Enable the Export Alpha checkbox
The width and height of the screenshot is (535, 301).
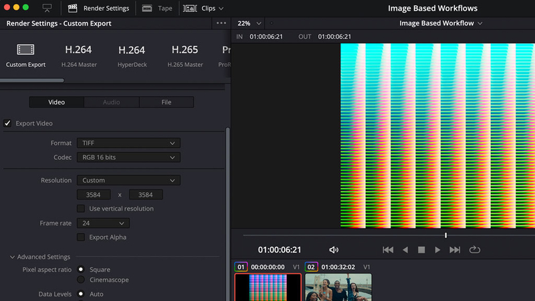81,237
